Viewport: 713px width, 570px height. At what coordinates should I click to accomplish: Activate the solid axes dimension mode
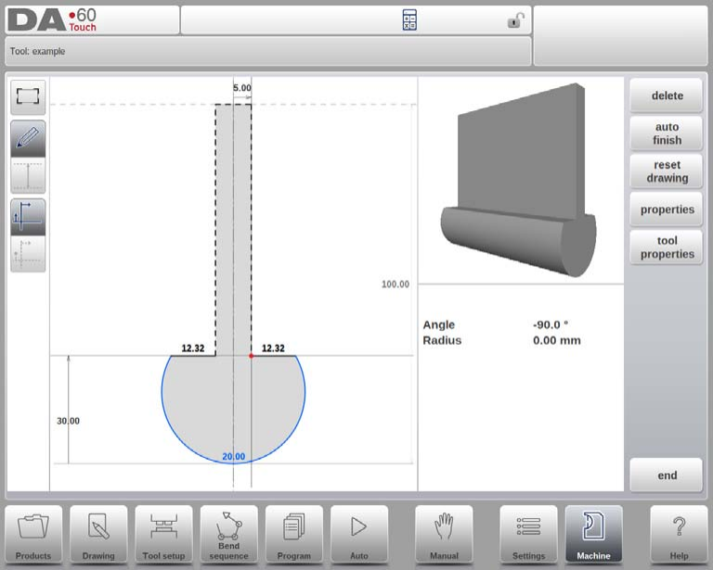(28, 217)
